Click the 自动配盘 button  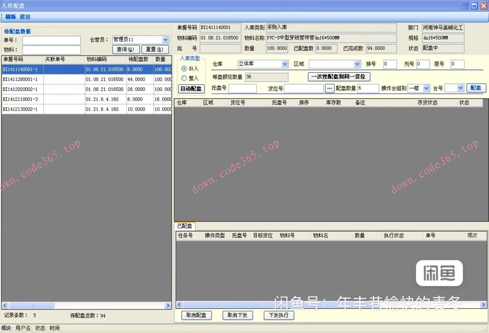pos(191,88)
